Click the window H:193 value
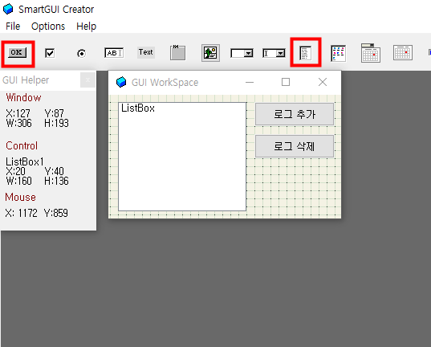The height and width of the screenshot is (347, 431). tap(56, 123)
